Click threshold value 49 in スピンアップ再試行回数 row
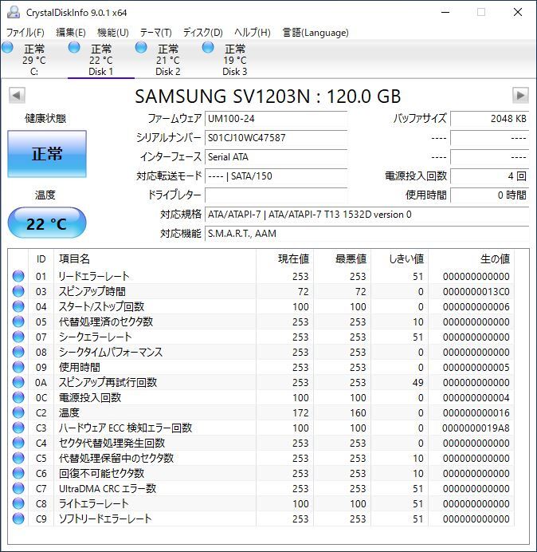The width and height of the screenshot is (537, 552). click(417, 382)
